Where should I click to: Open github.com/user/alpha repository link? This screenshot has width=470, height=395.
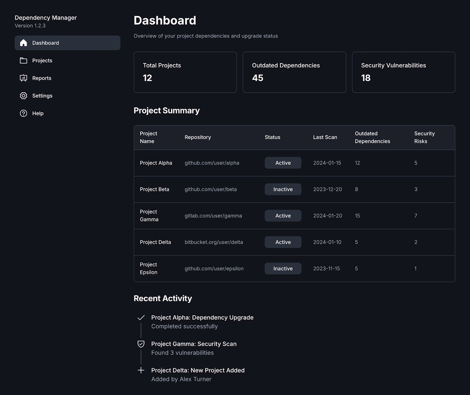click(212, 163)
